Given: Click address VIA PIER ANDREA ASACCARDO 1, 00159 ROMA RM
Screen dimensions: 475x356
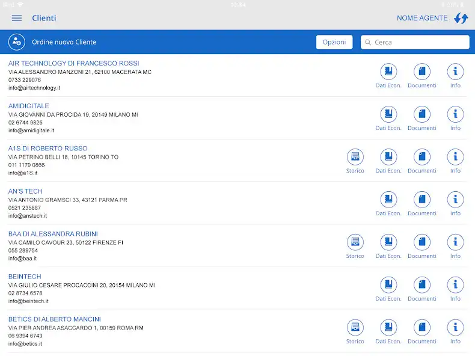Looking at the screenshot, I should pos(76,328).
